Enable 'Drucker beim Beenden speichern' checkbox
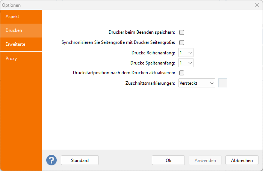Viewport: 263px width, 171px height. point(181,32)
